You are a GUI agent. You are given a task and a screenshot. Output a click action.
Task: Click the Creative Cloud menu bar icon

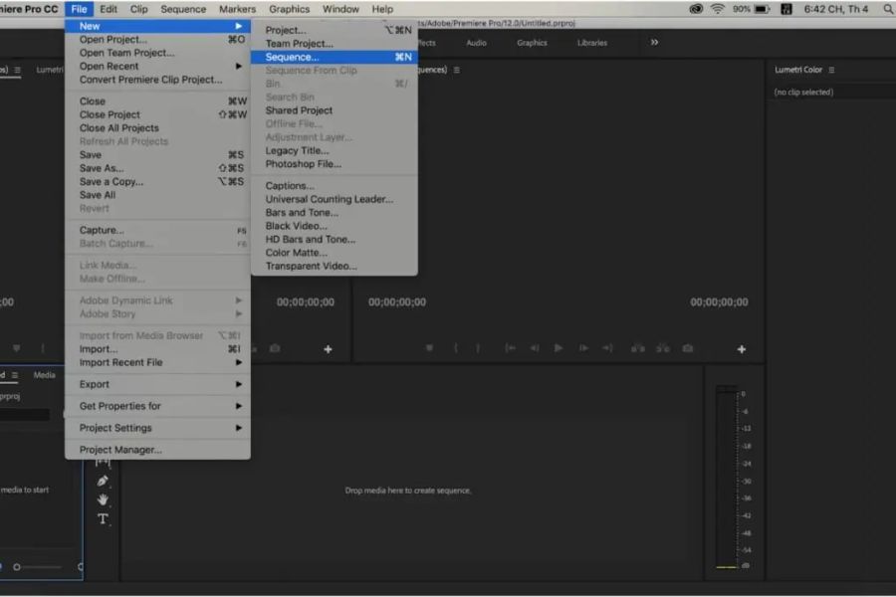tap(696, 9)
